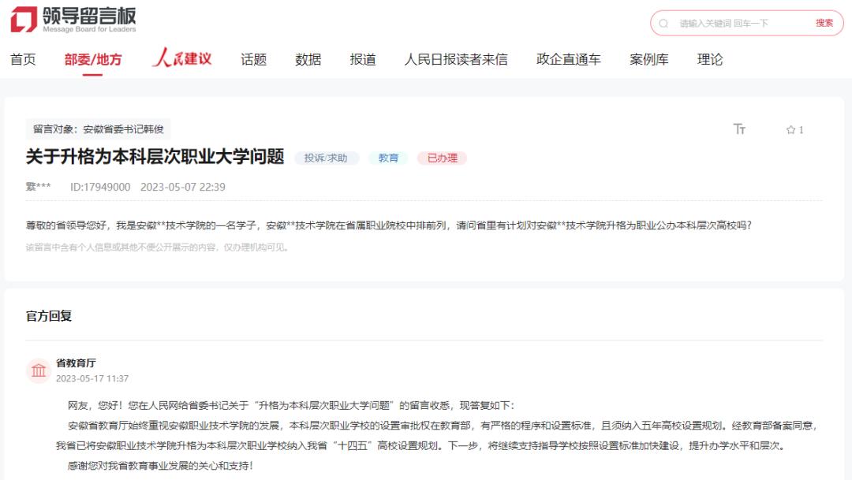The image size is (852, 480).
Task: Open the 话题 section
Action: click(x=253, y=58)
